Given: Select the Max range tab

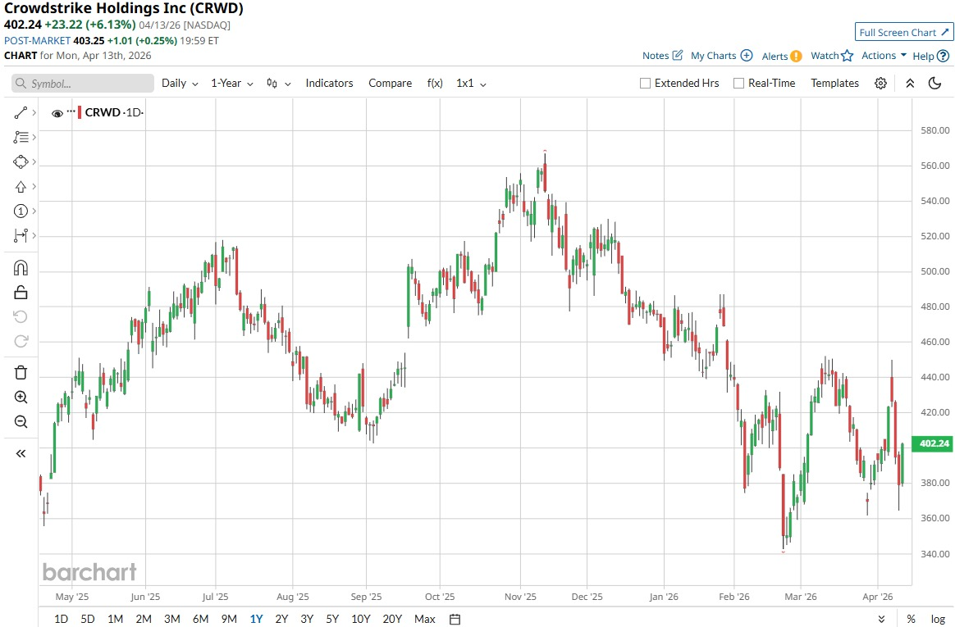Looking at the screenshot, I should point(424,619).
